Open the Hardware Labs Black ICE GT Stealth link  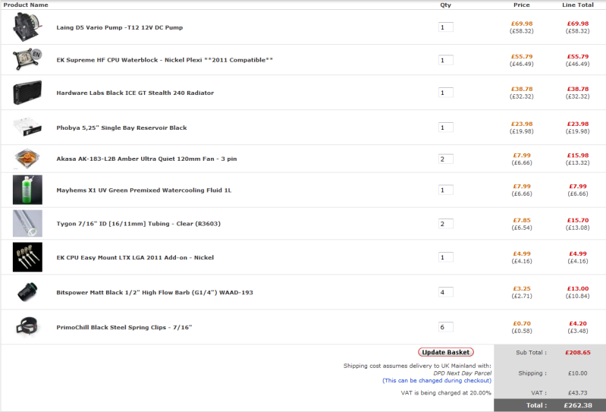(x=135, y=93)
